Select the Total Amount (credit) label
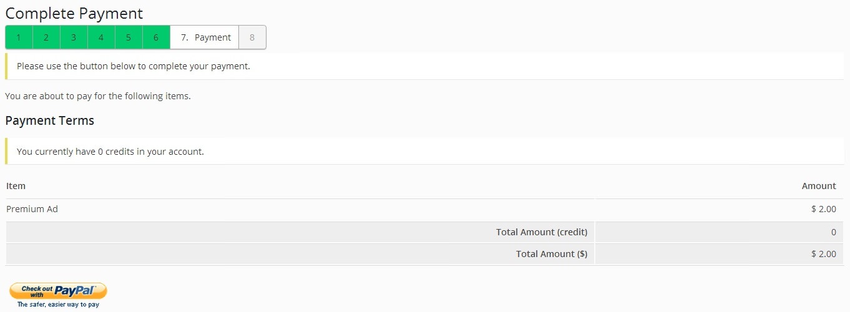 pyautogui.click(x=542, y=232)
